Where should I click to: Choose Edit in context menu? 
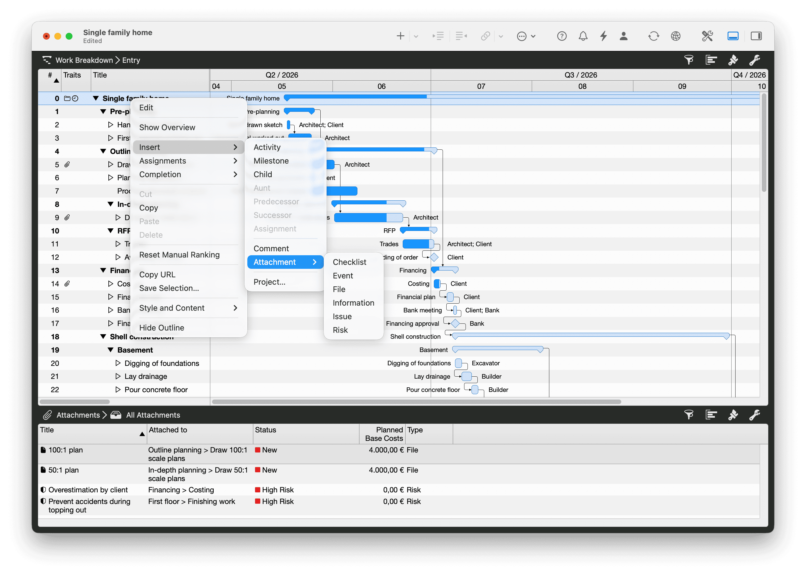coord(189,108)
